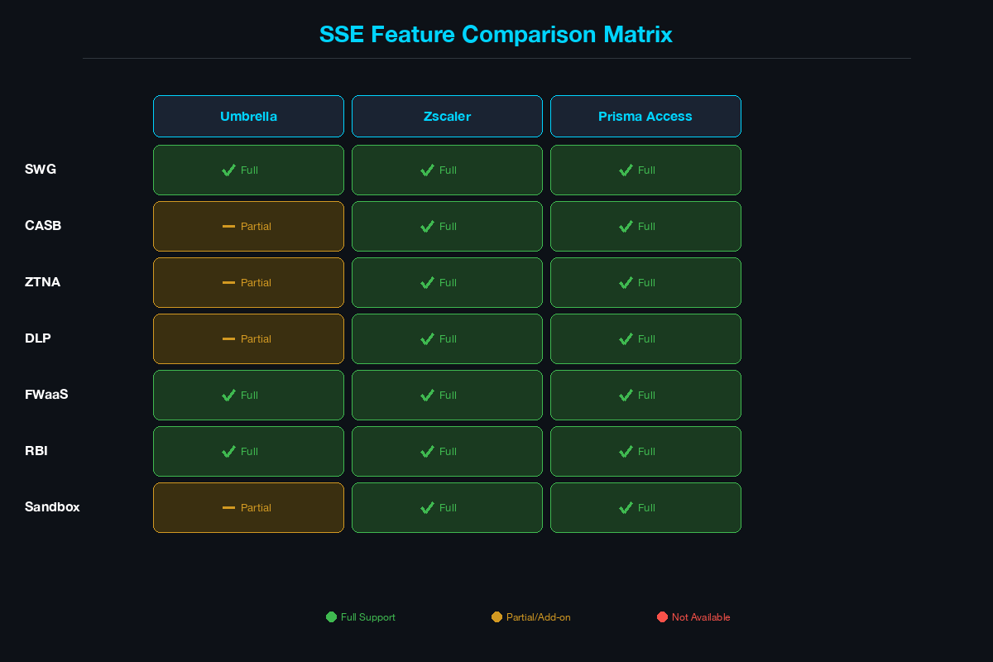Select the Sandbox row label

[52, 507]
